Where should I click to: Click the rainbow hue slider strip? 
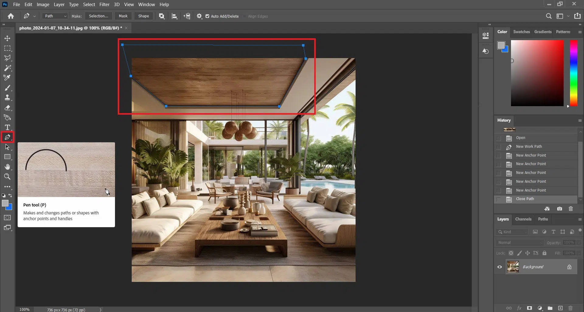[x=573, y=73]
